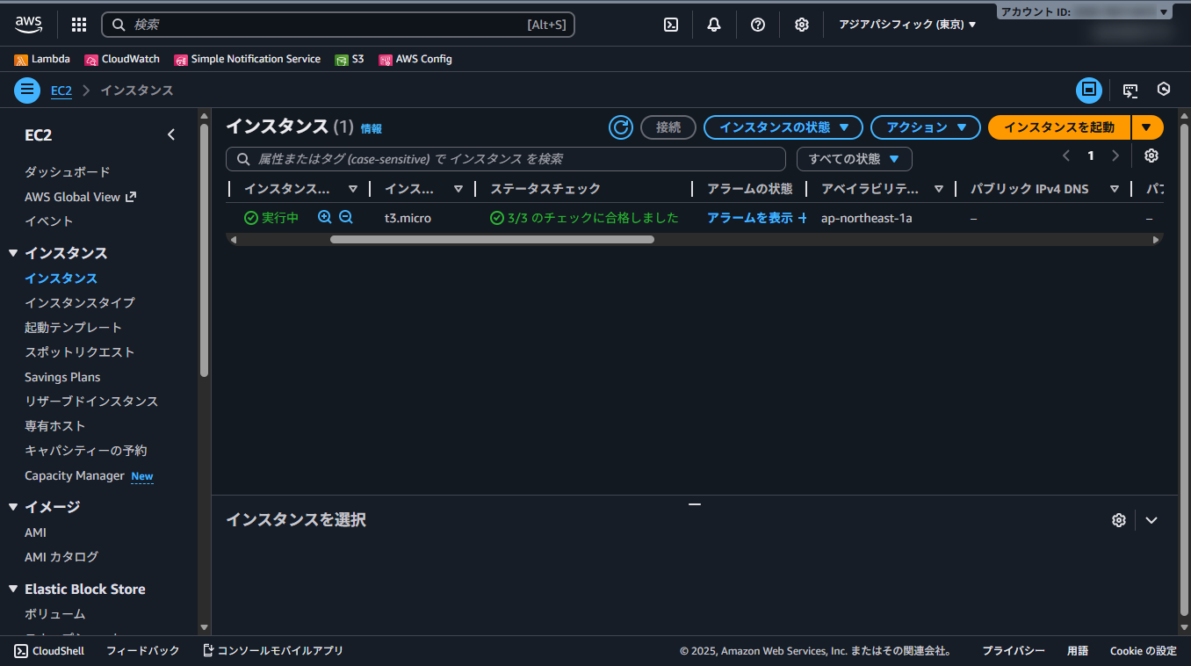Screen dimensions: 1191x666
Task: Select ダッシュボード in the sidebar
Action: point(62,171)
